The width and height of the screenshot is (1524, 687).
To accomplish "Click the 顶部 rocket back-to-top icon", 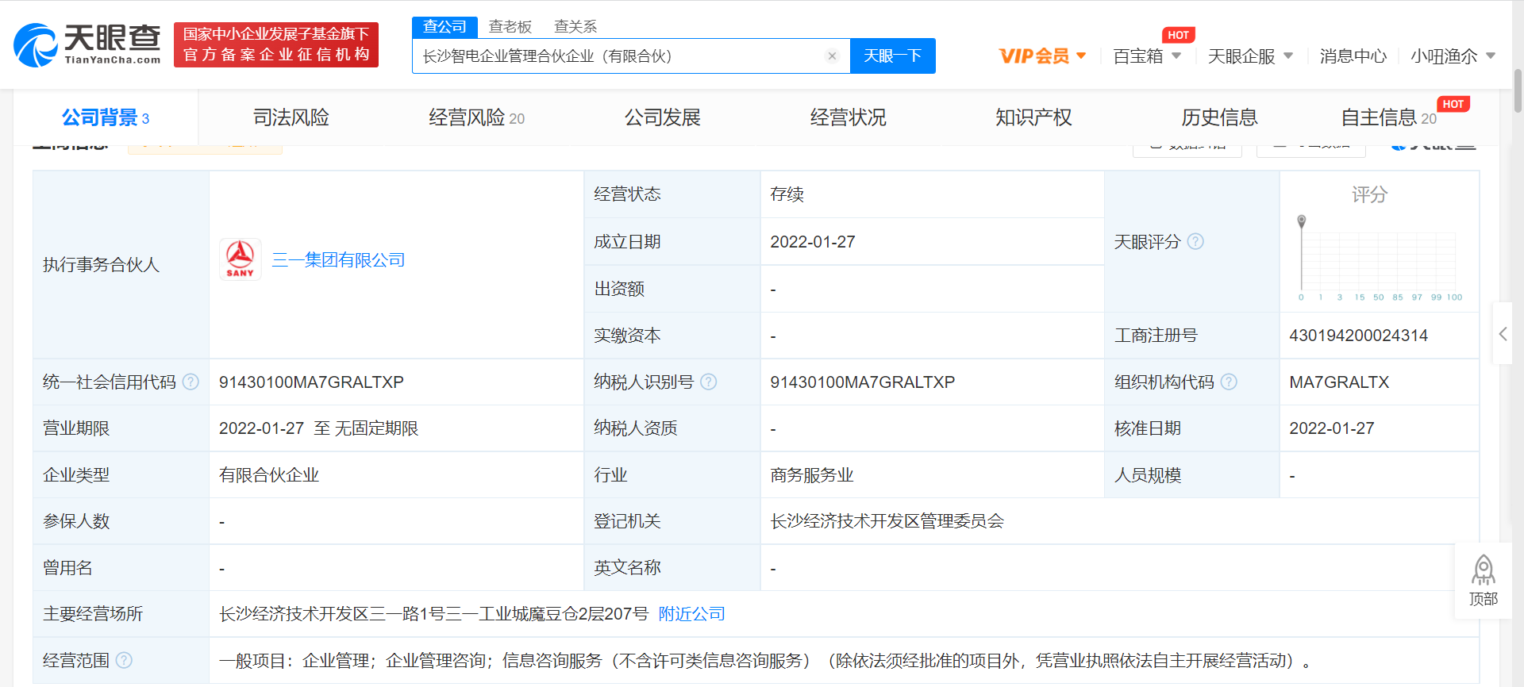I will pos(1483,581).
